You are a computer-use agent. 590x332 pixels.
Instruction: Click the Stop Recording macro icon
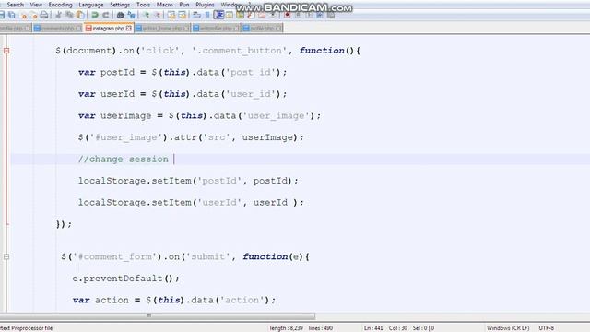click(298, 15)
